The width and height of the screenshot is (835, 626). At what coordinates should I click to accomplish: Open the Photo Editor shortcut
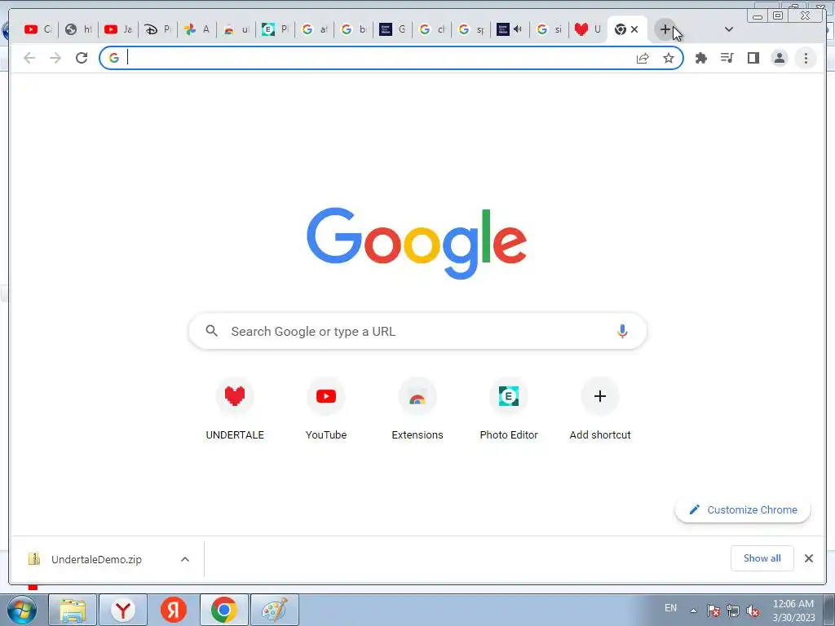[x=509, y=409]
